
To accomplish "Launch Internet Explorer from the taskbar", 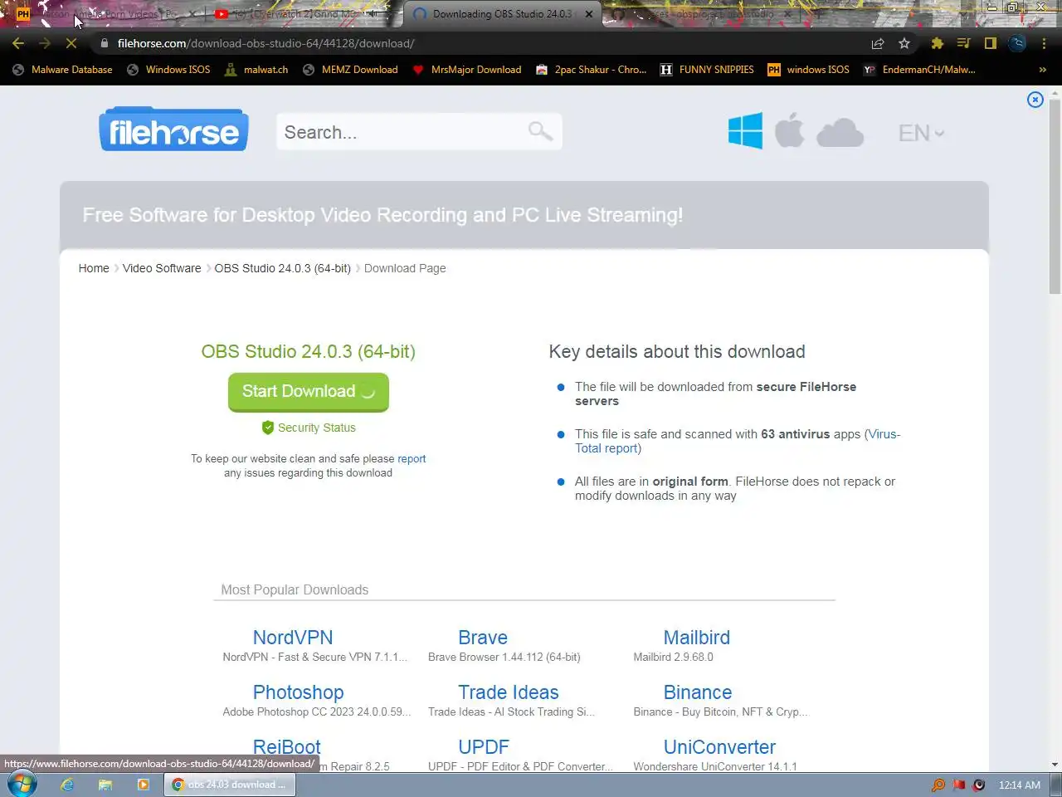I will click(67, 785).
